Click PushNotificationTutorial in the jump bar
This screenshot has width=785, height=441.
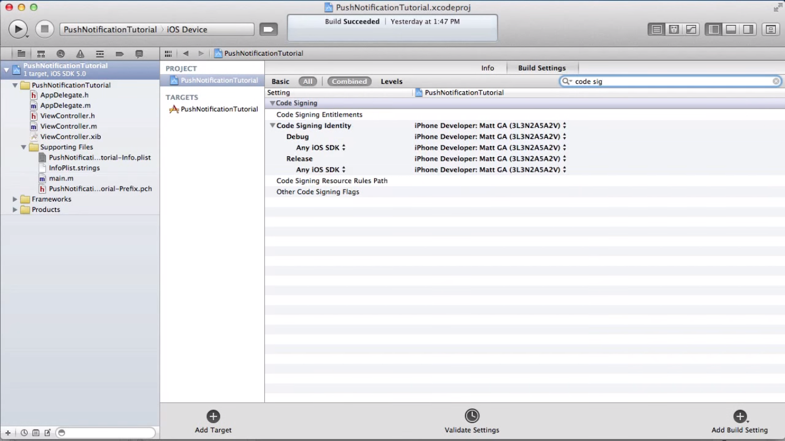coord(259,53)
